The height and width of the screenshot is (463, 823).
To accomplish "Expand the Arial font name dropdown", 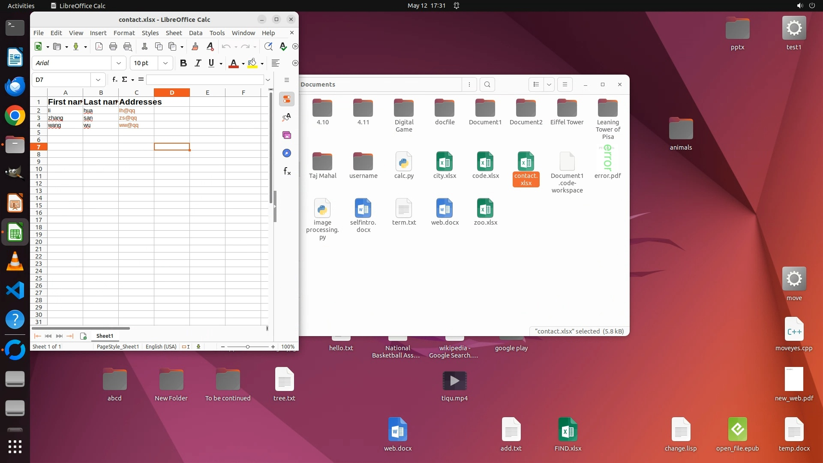I will point(119,63).
